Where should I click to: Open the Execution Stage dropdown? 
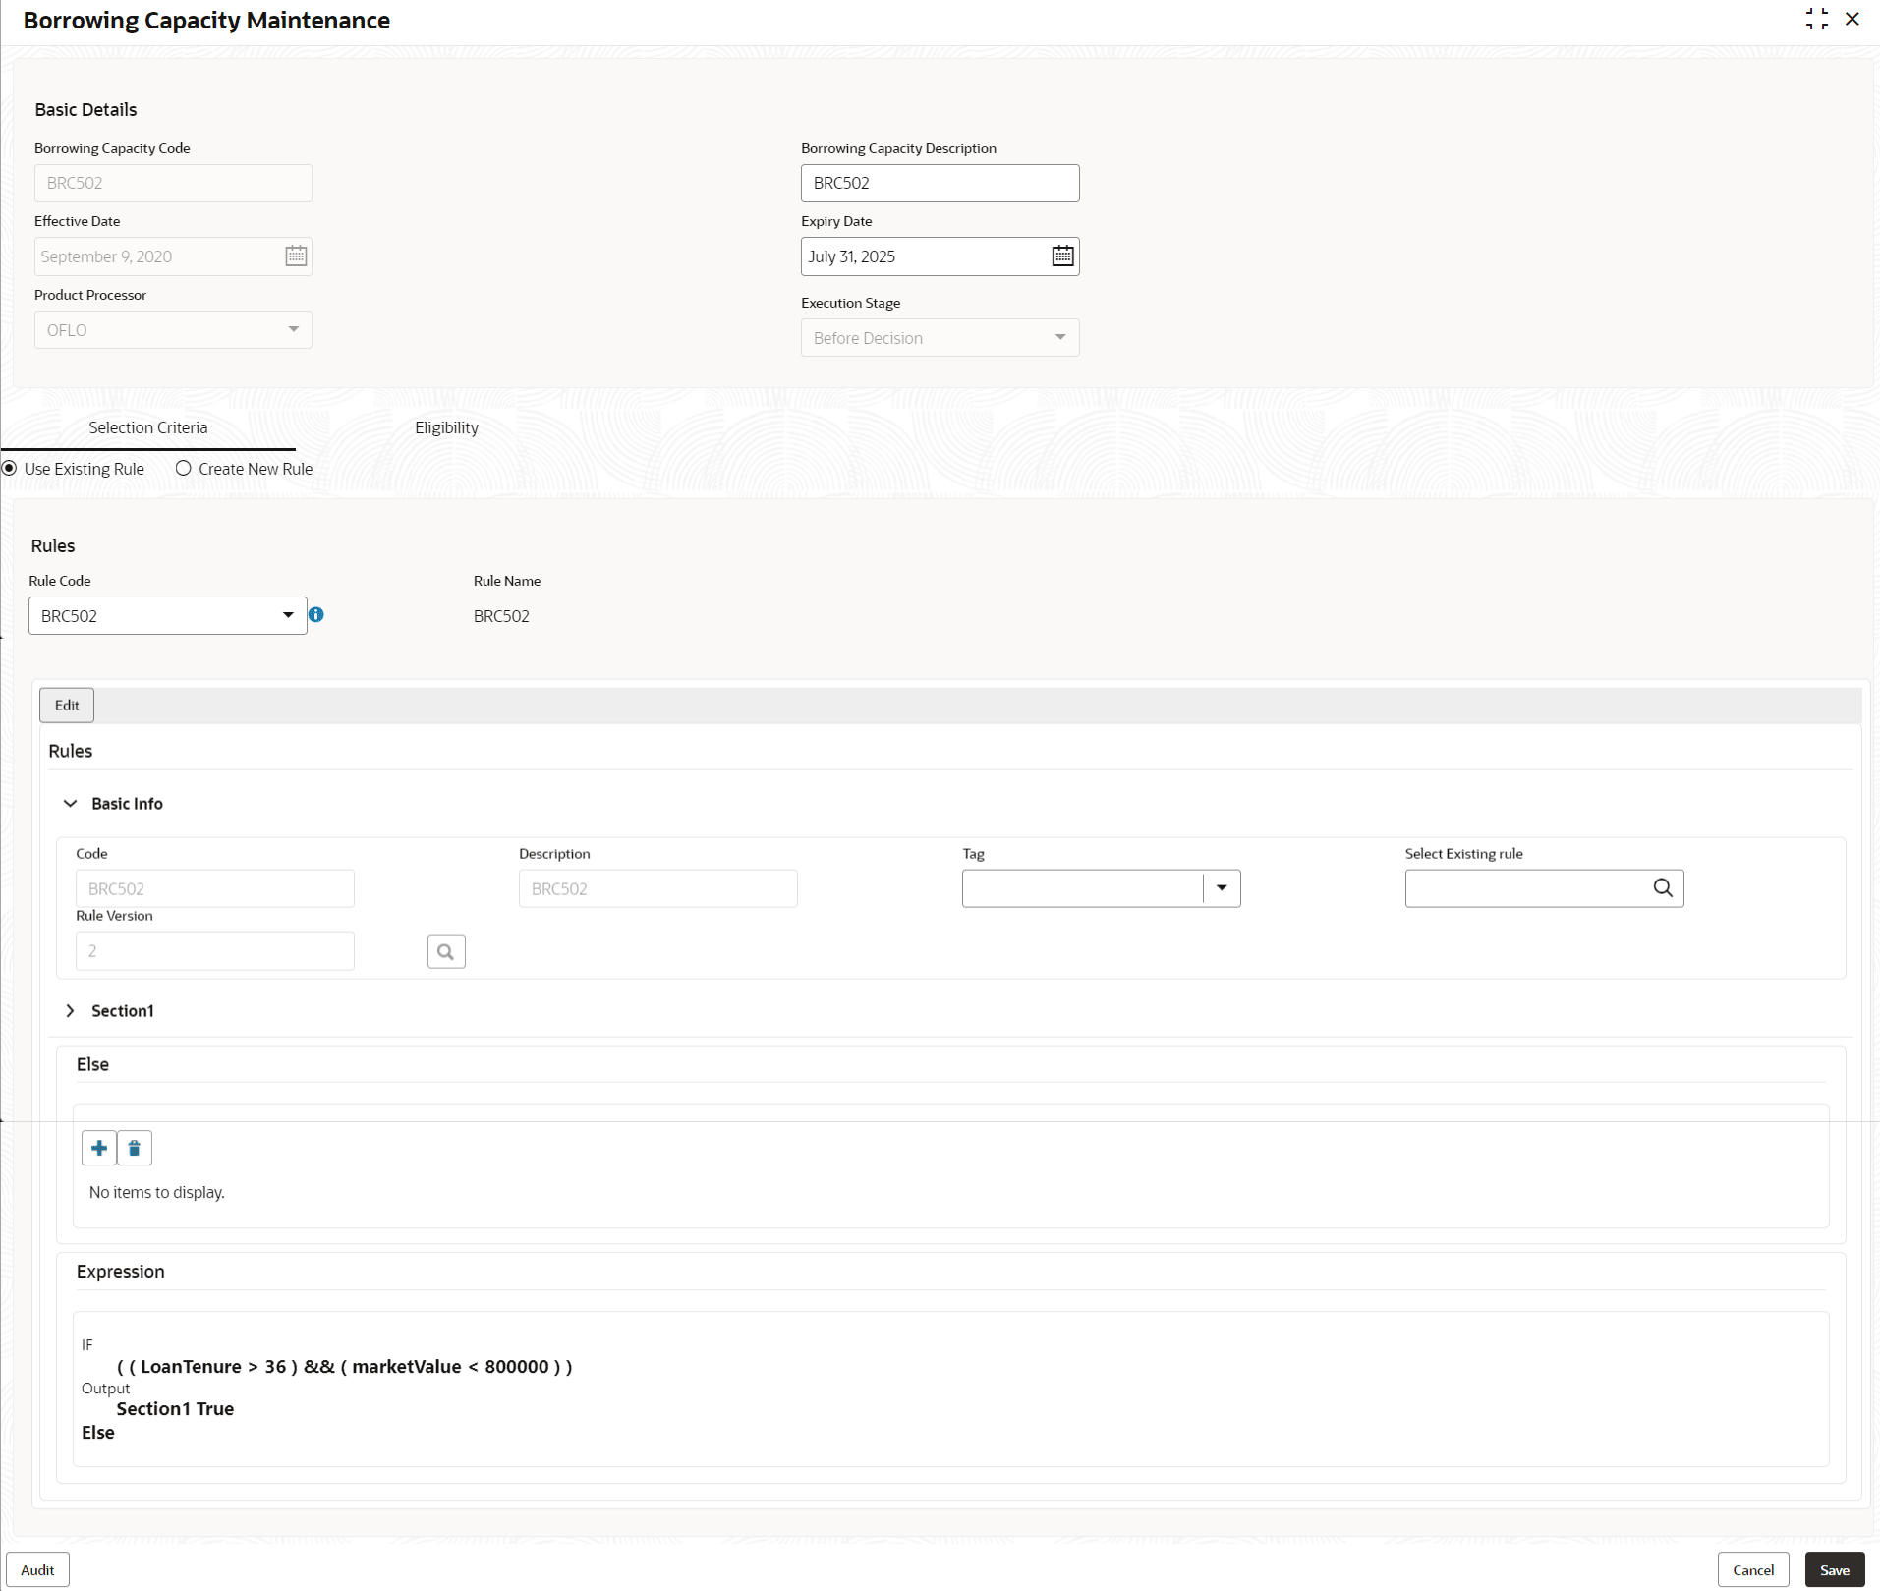point(940,338)
